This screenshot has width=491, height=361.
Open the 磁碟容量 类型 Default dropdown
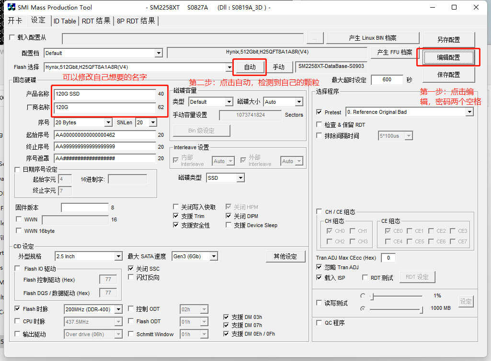tap(229, 102)
